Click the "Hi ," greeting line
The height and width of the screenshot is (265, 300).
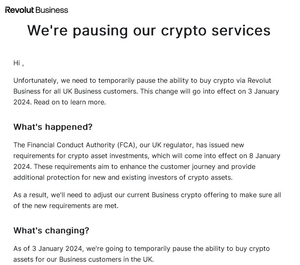coord(18,63)
